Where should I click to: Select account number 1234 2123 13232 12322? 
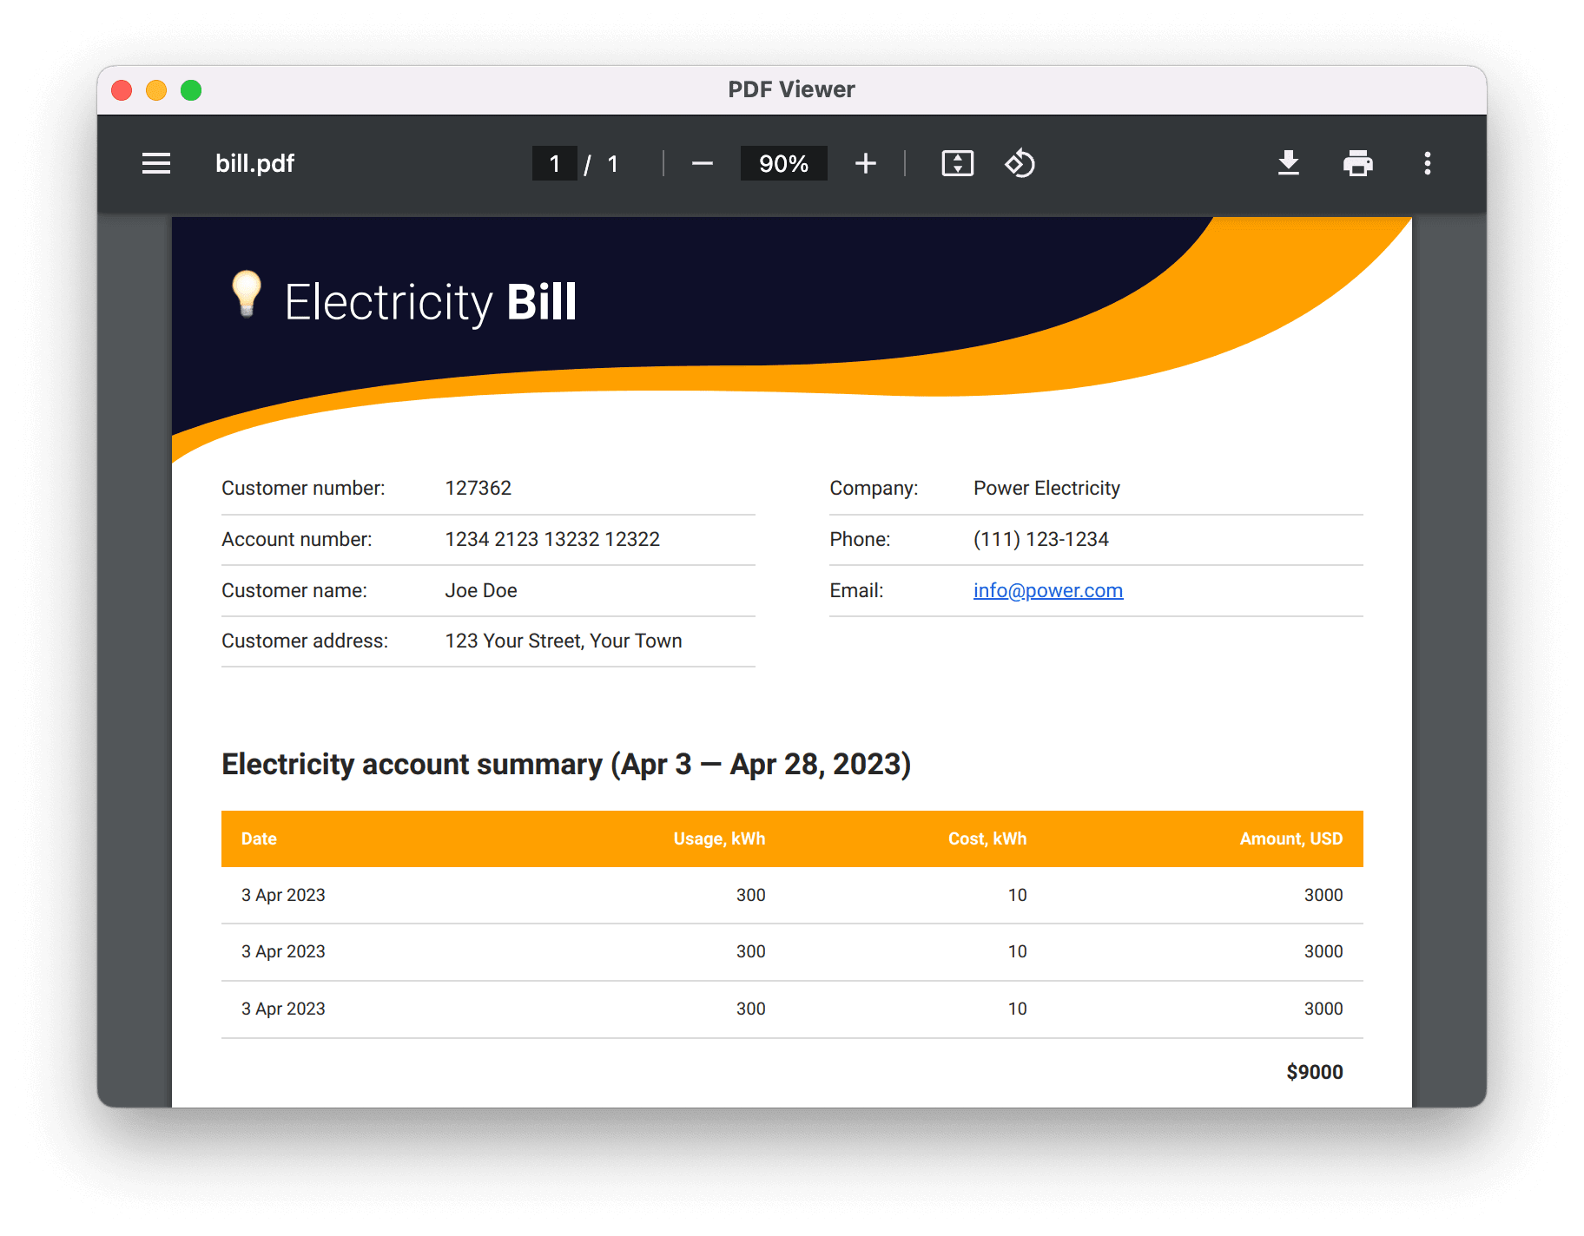tap(552, 539)
